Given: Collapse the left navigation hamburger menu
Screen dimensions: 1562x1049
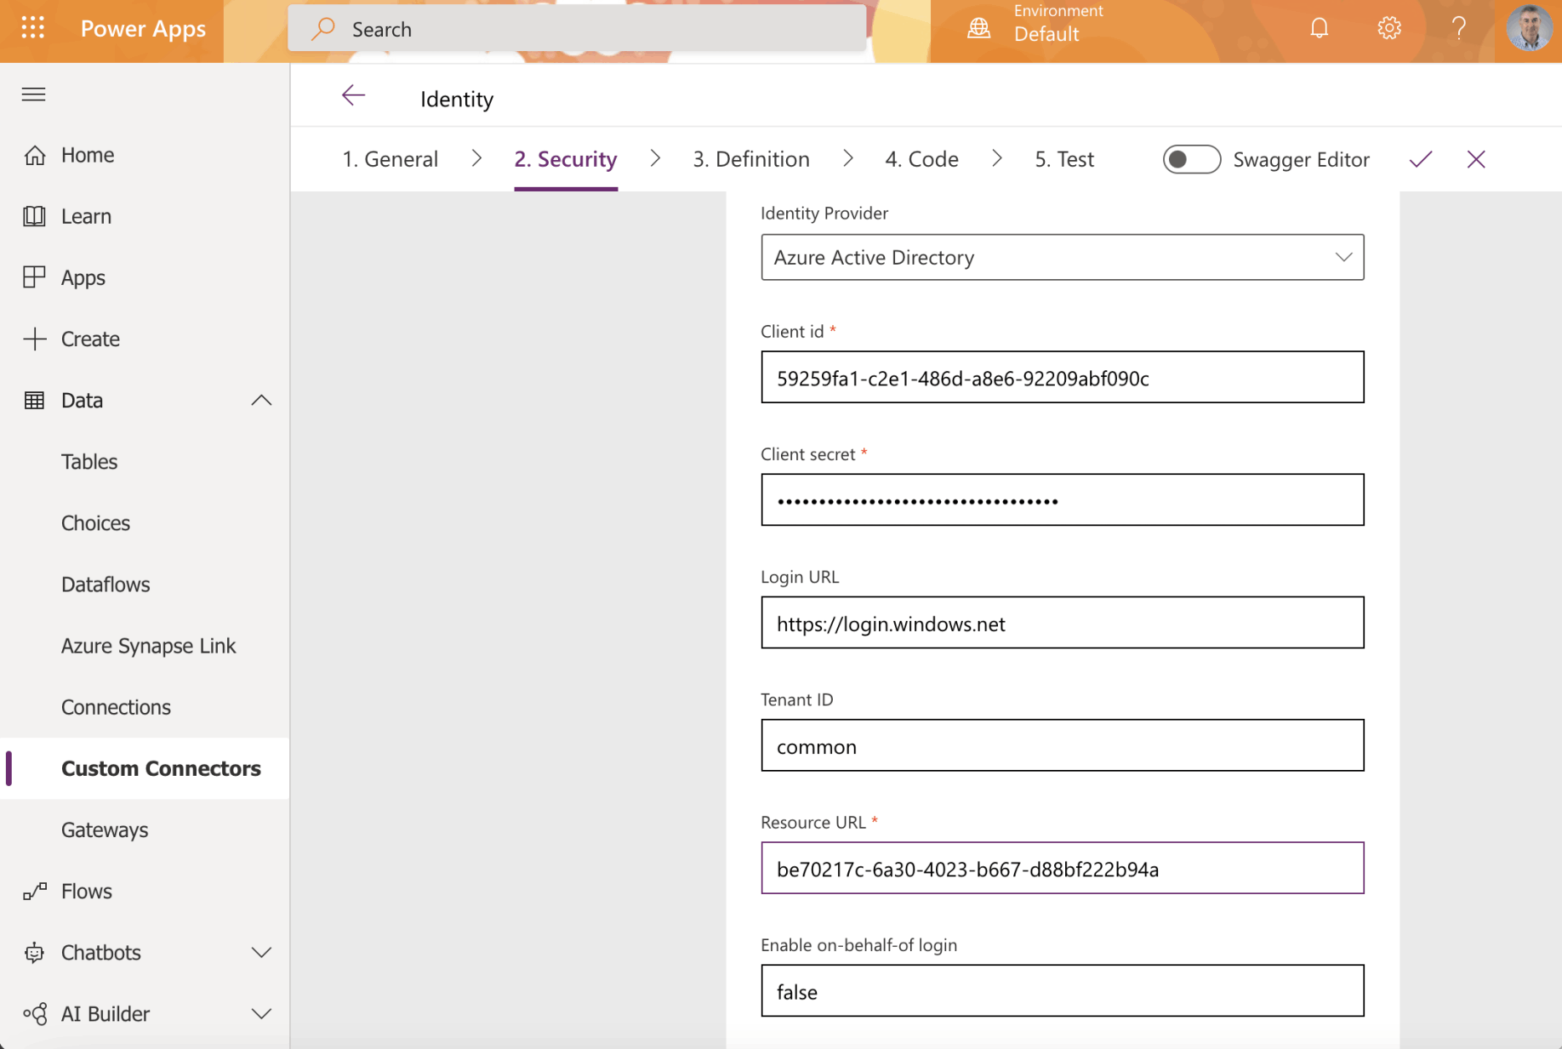Looking at the screenshot, I should [x=34, y=94].
